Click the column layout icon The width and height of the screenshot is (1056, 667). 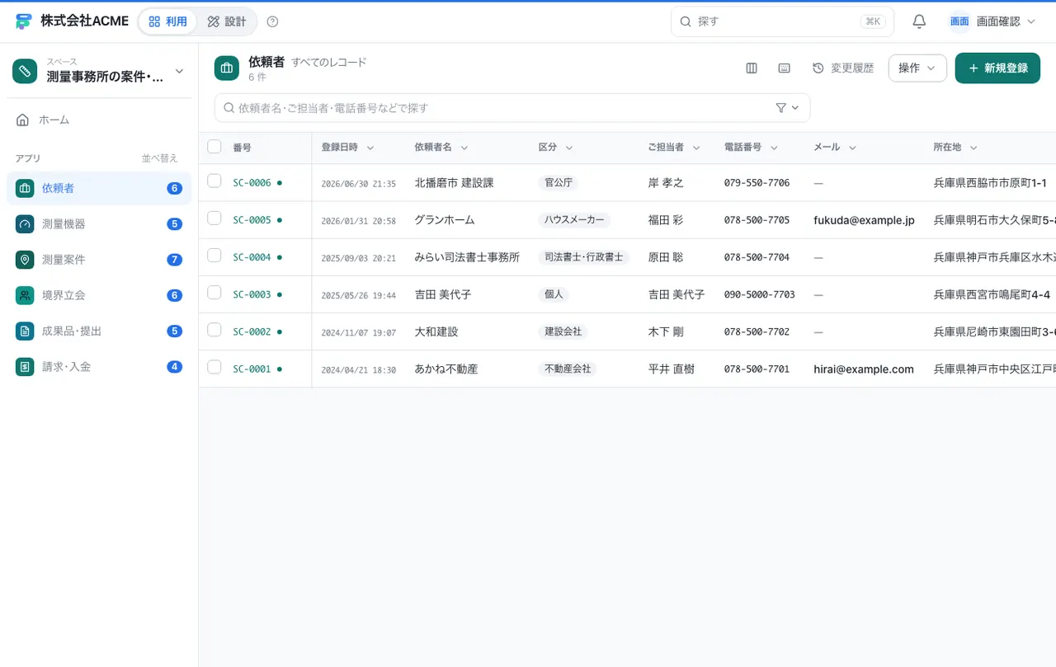click(x=752, y=68)
